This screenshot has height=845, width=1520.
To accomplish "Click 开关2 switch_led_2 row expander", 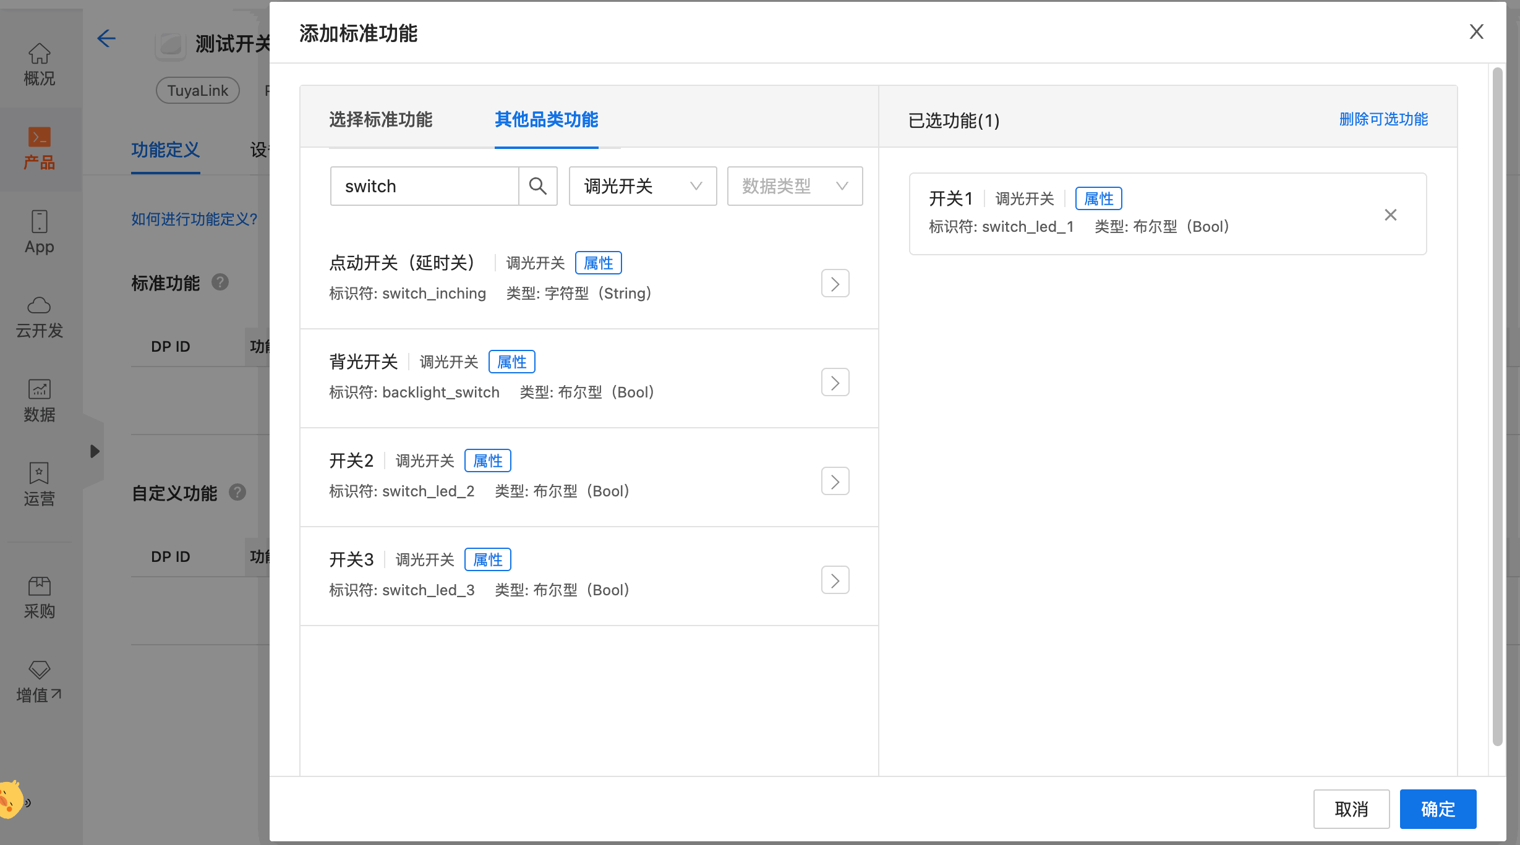I will (836, 481).
